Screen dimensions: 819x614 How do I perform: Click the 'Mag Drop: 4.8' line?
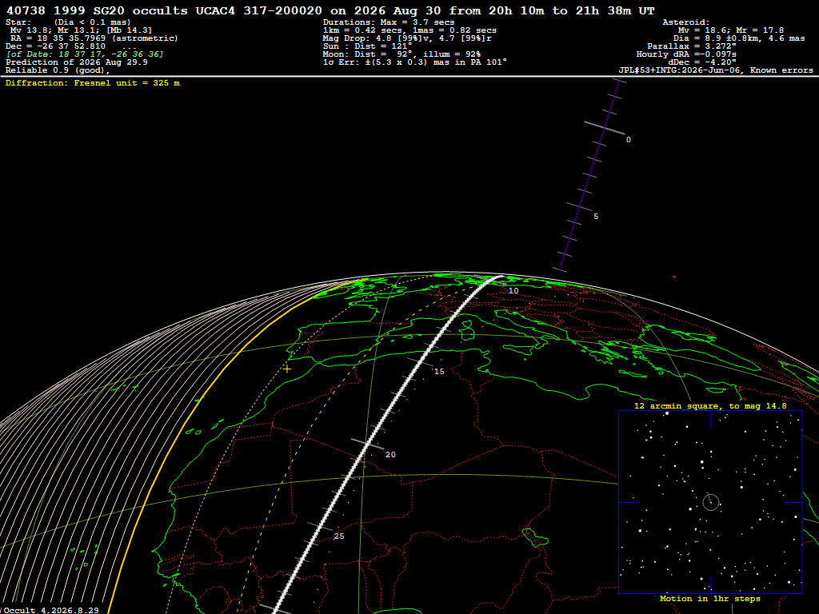click(x=407, y=38)
